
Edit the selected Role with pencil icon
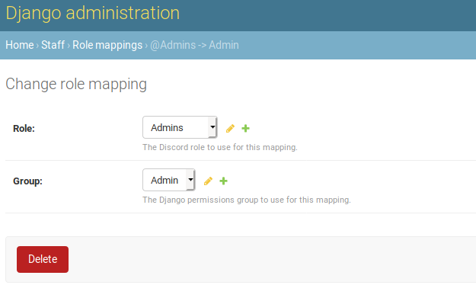click(x=230, y=129)
